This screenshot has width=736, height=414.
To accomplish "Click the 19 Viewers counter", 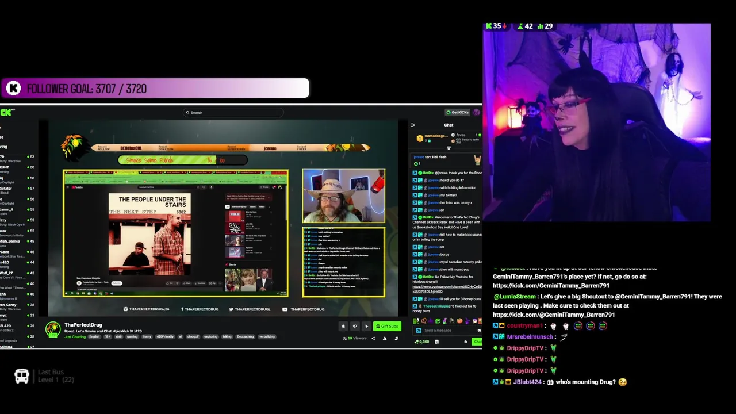I will 355,338.
